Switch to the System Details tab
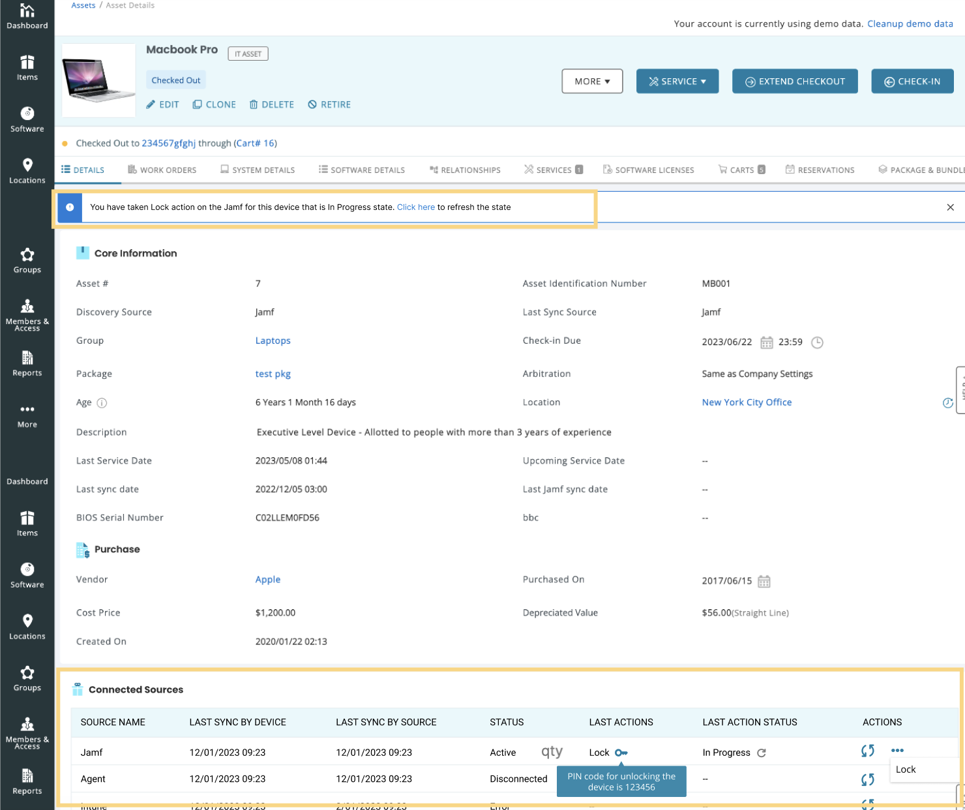Image resolution: width=965 pixels, height=810 pixels. (258, 170)
